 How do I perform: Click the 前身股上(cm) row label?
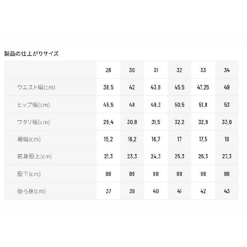click(x=35, y=156)
